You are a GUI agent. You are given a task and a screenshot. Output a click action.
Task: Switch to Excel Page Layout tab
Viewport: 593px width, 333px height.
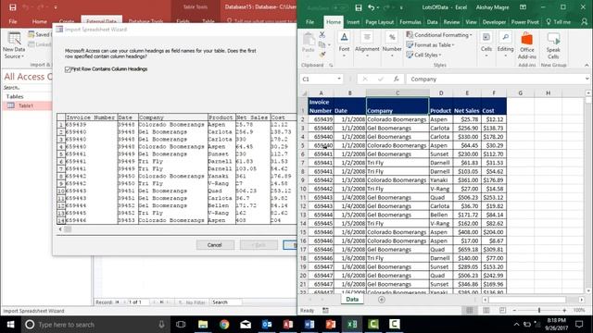coord(379,22)
